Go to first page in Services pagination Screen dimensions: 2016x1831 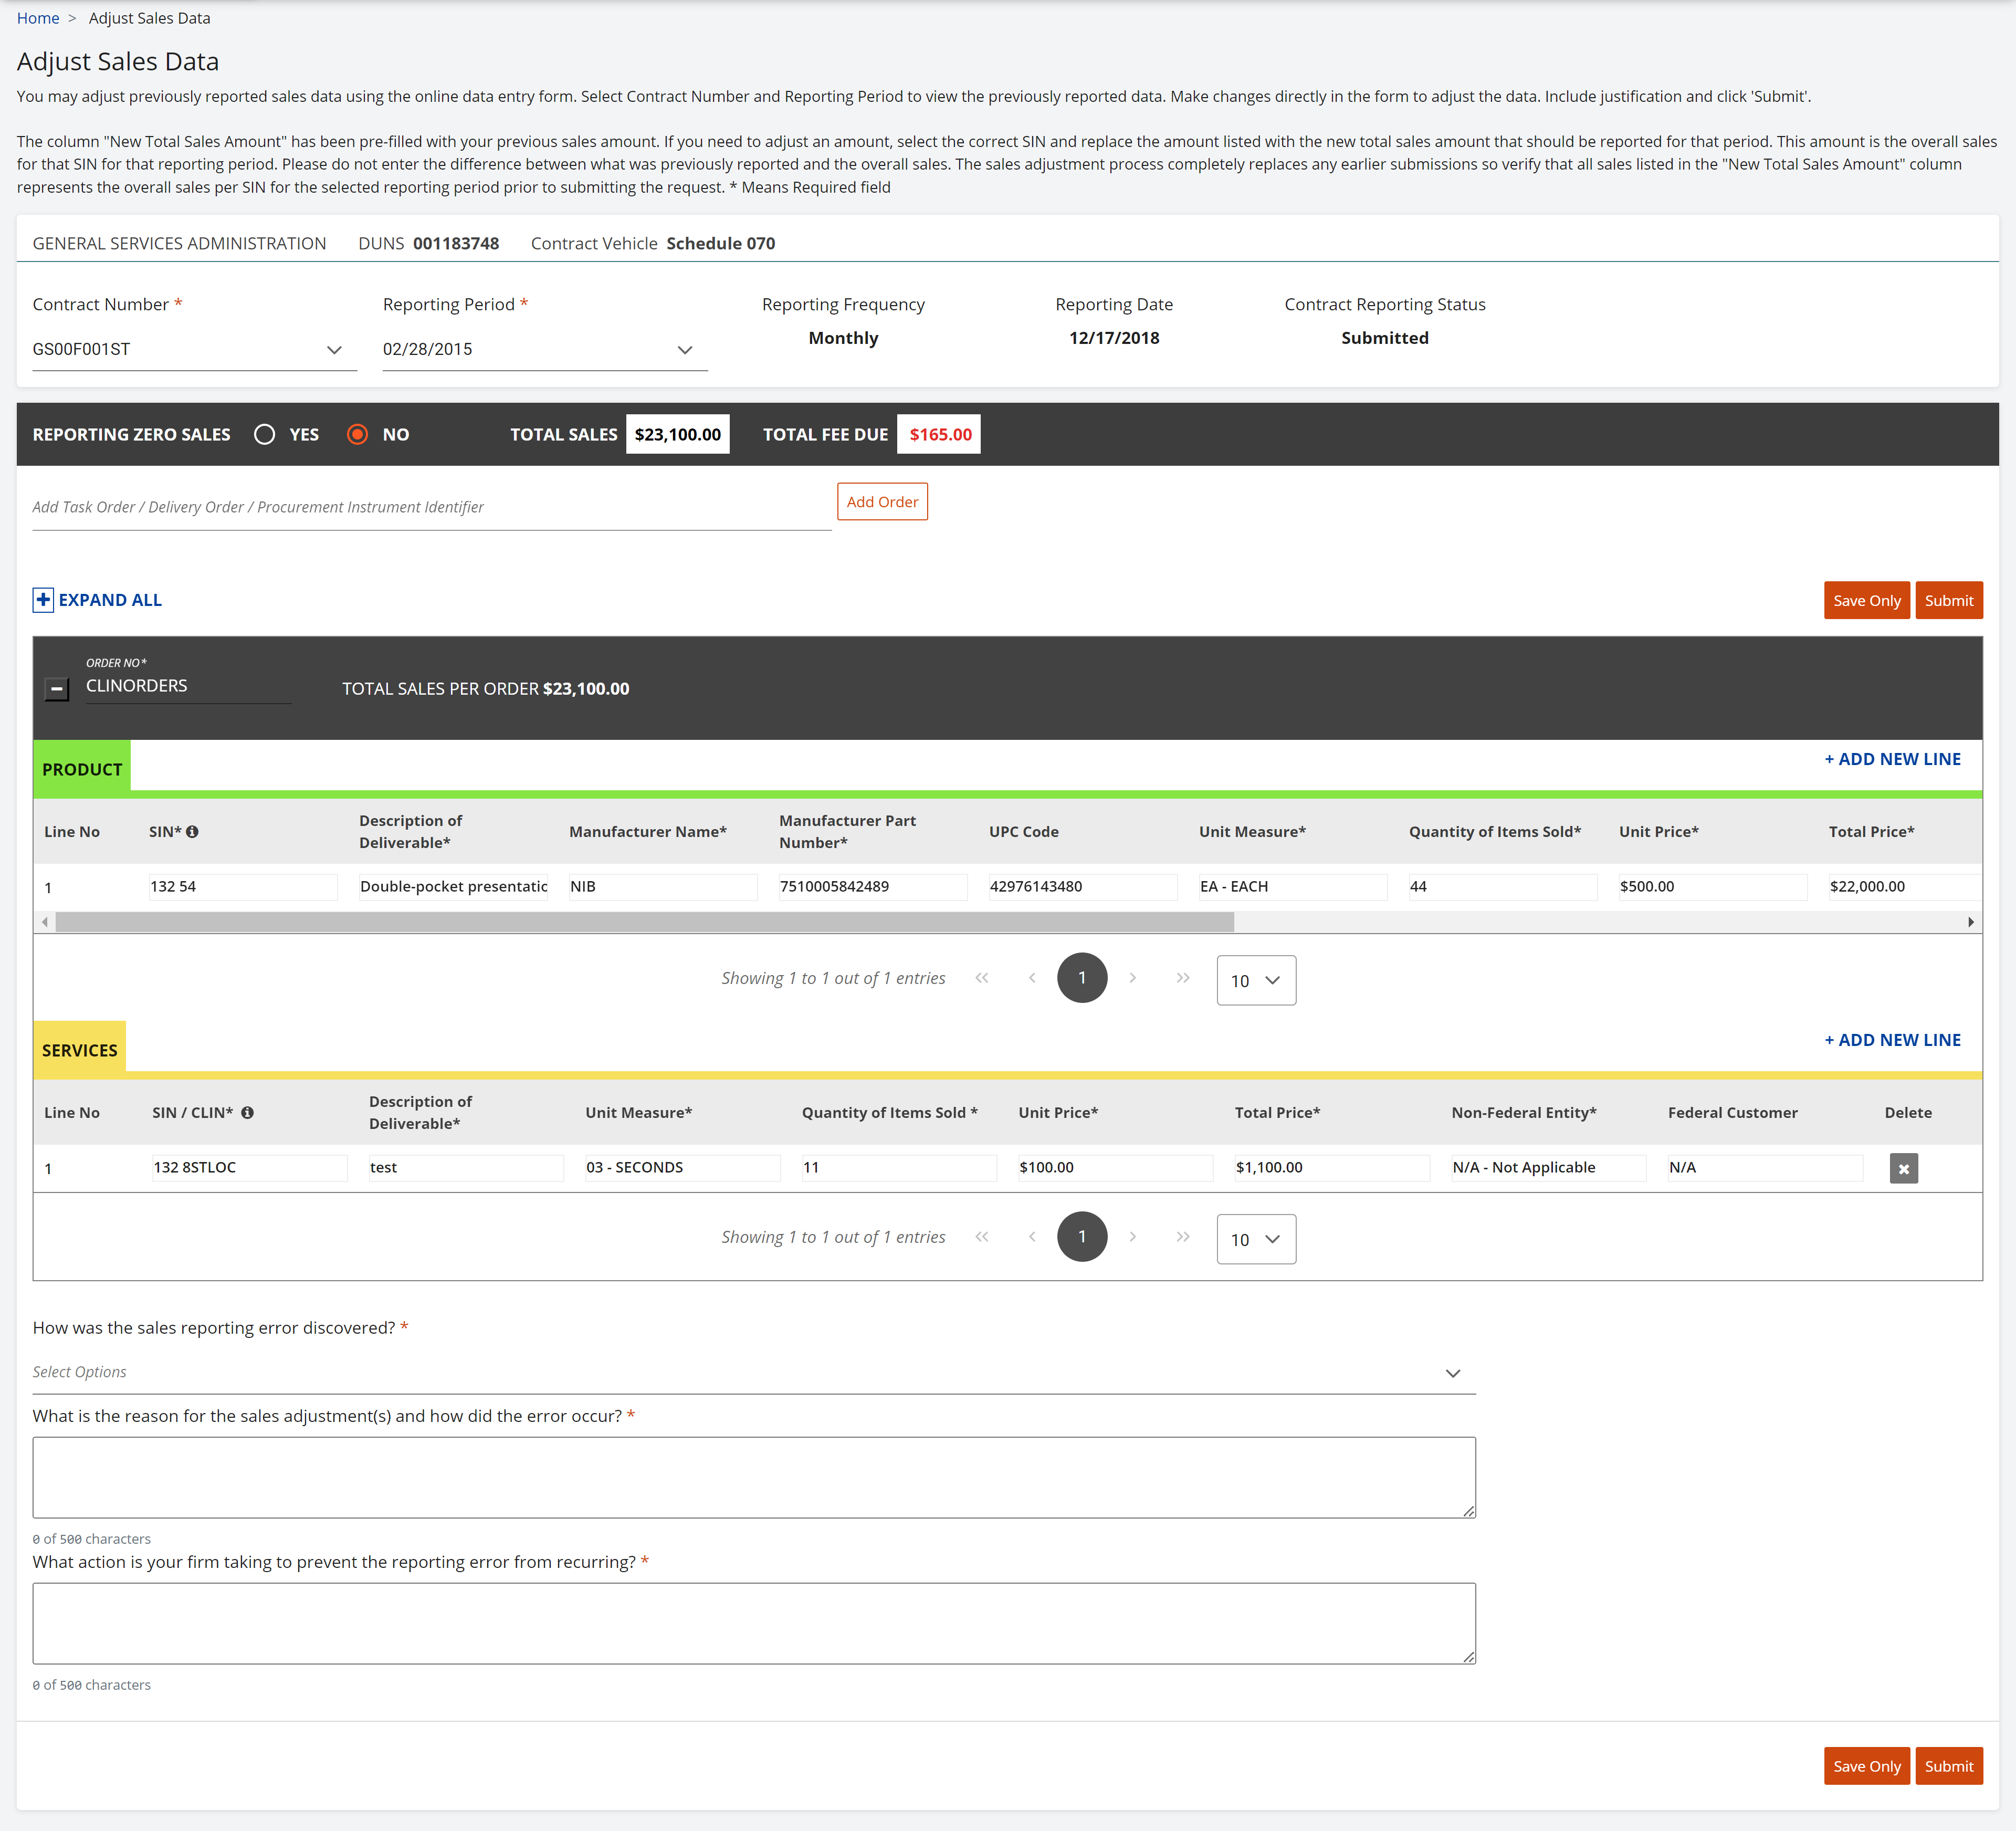(982, 1237)
